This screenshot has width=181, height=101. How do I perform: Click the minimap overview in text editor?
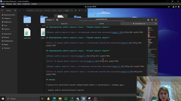coord(152,51)
